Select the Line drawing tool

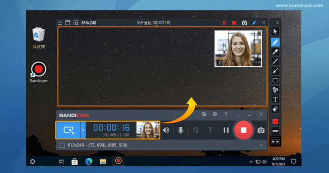tap(275, 61)
